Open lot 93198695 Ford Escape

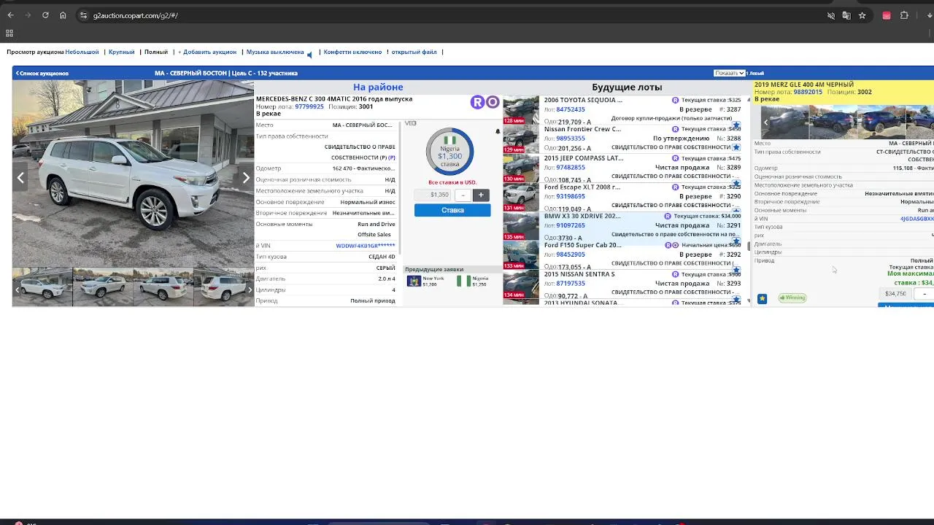pyautogui.click(x=570, y=197)
